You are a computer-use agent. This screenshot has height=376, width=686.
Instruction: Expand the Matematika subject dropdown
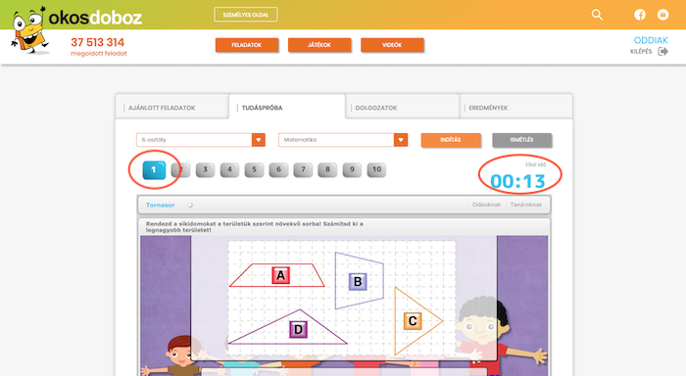(x=400, y=140)
